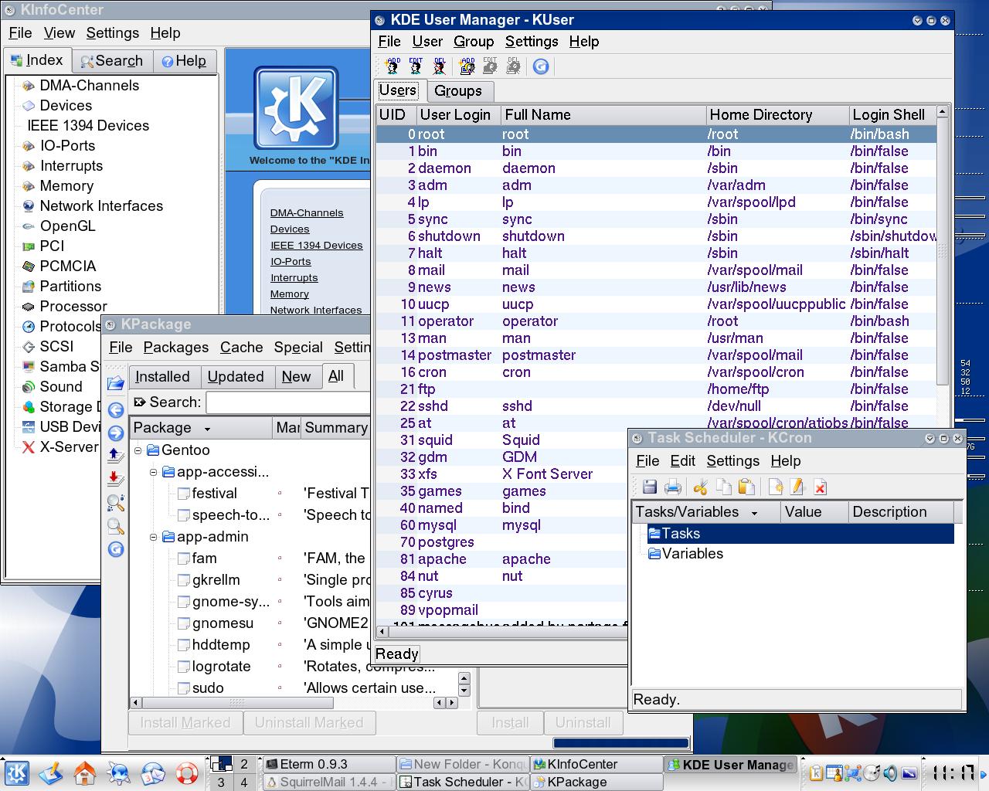This screenshot has width=989, height=791.
Task: Click the modify task icon in KCron
Action: click(x=797, y=487)
